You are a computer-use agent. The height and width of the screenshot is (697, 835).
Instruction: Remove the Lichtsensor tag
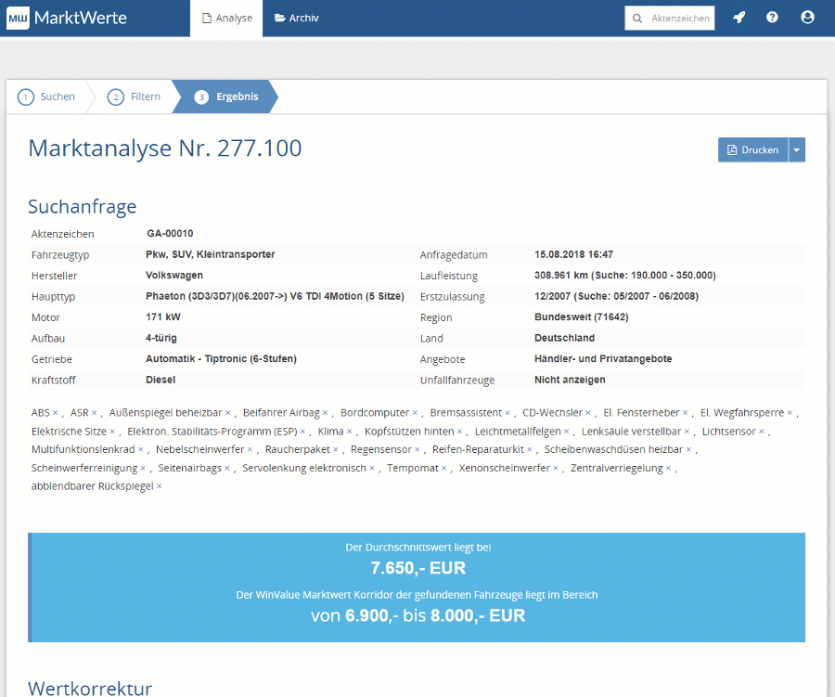[762, 432]
